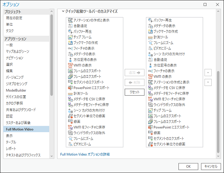
Task: Maximize the オプション dialog window
Action: (205, 4)
